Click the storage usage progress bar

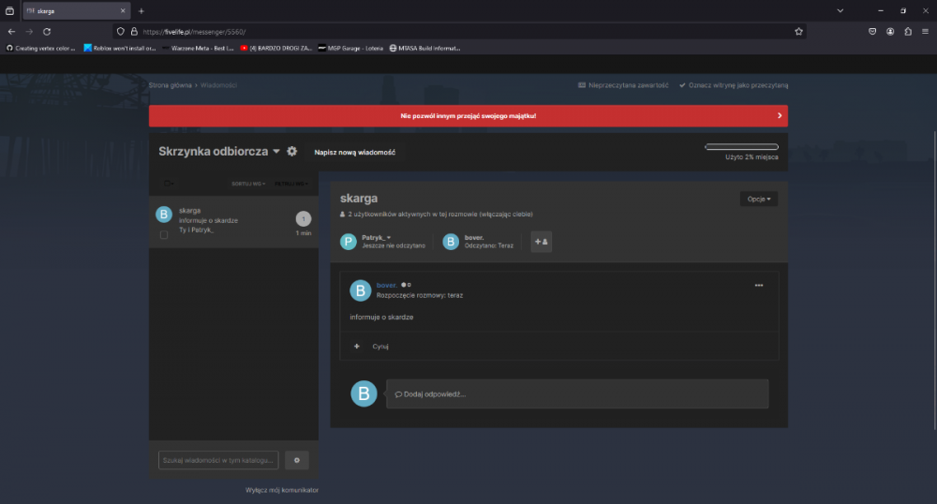[x=741, y=147]
